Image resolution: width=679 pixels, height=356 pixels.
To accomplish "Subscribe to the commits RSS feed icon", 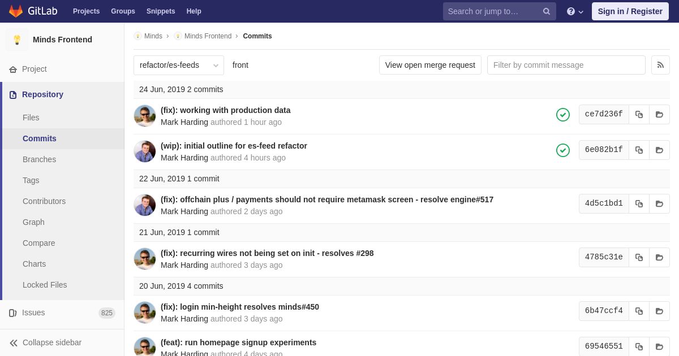I will tap(660, 65).
